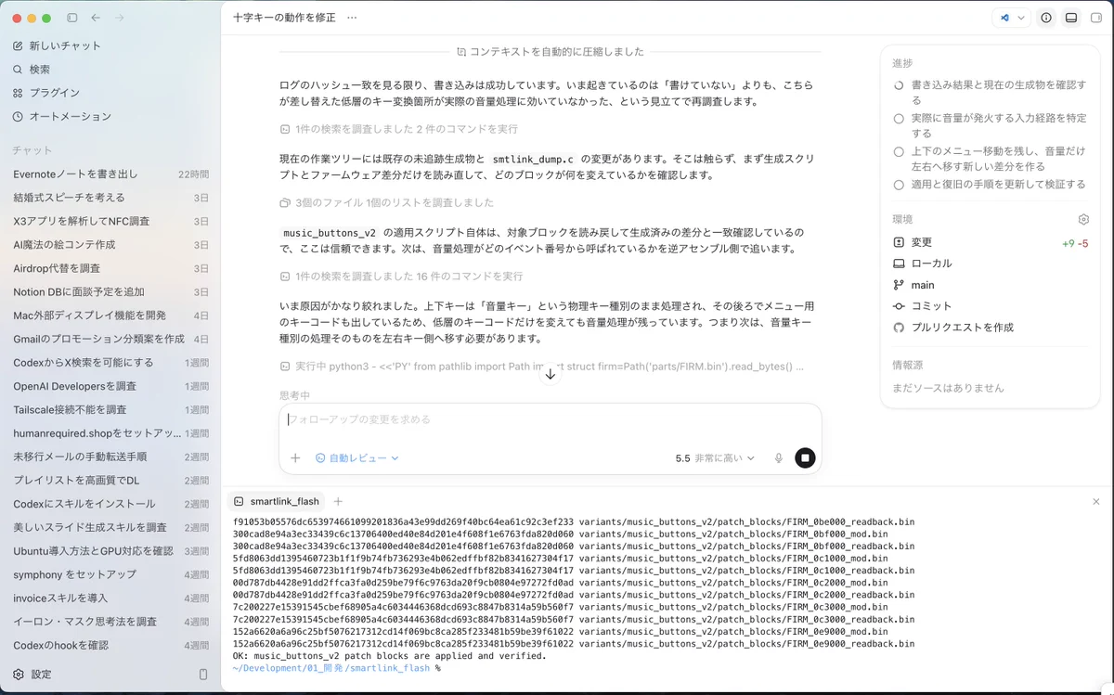The width and height of the screenshot is (1114, 695).
Task: Open 検索 in the sidebar
Action: (110, 70)
